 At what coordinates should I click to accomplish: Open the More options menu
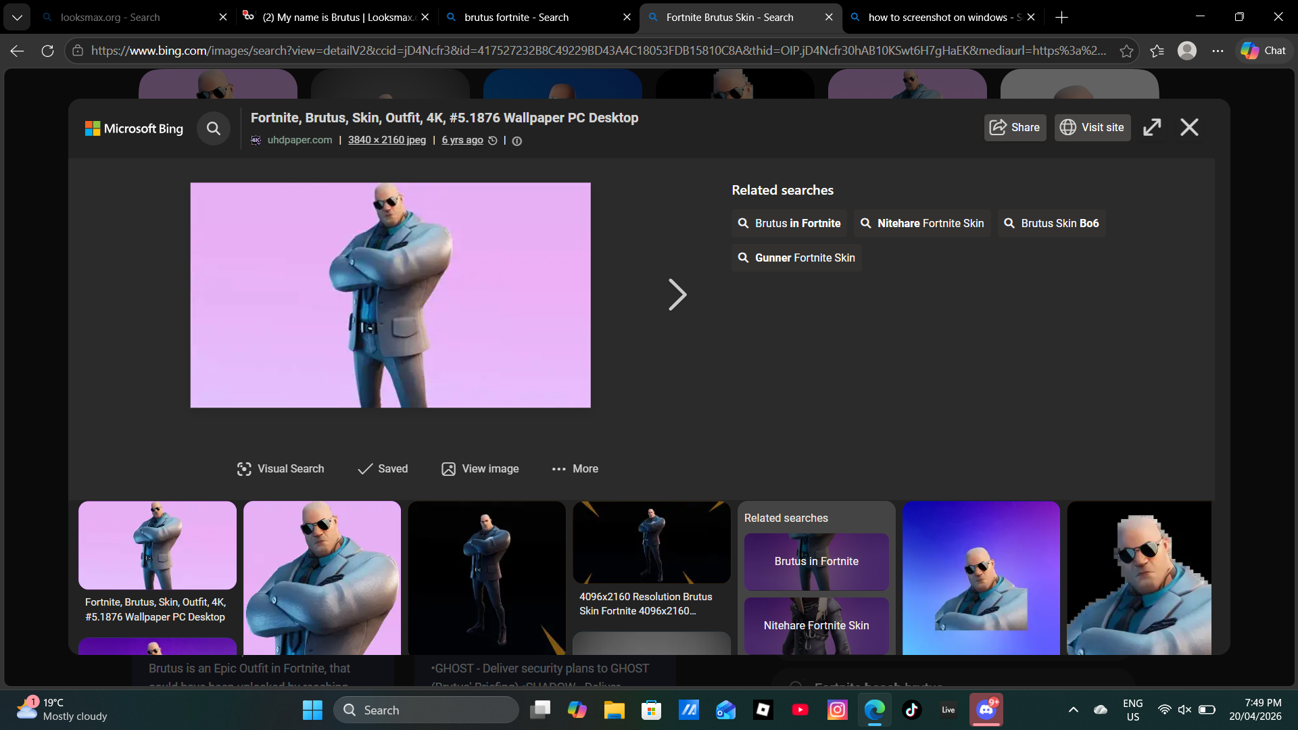click(575, 469)
